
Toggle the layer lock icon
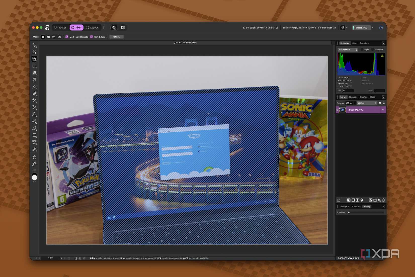click(x=384, y=103)
